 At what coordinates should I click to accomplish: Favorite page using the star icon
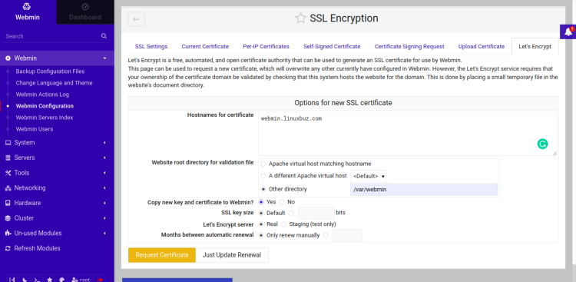tap(300, 18)
